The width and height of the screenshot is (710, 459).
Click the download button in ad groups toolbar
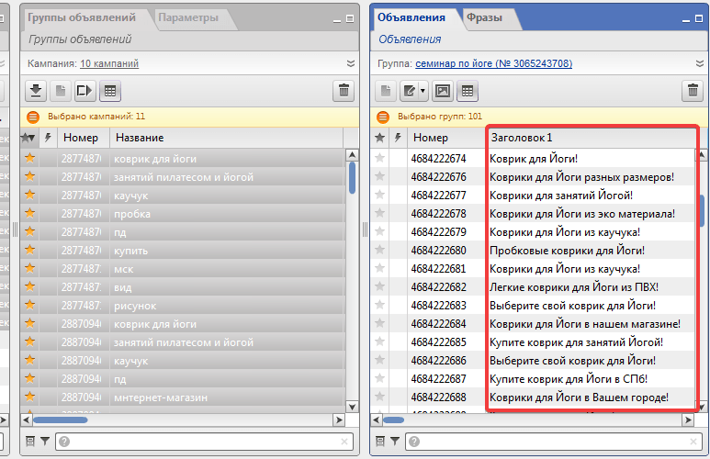(36, 90)
